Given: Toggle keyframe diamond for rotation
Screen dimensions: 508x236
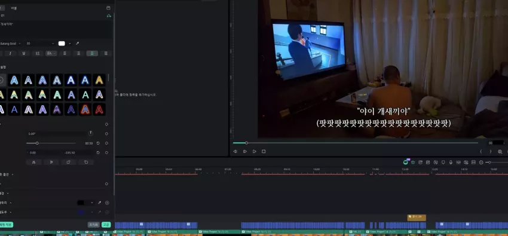Looking at the screenshot, I should [106, 134].
